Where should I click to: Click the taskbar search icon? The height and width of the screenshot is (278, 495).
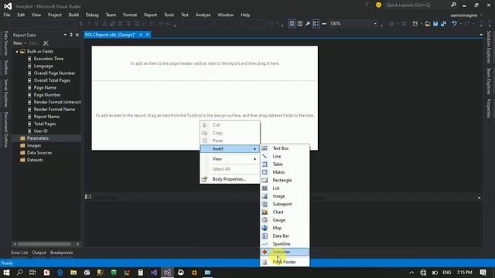pyautogui.click(x=19, y=273)
